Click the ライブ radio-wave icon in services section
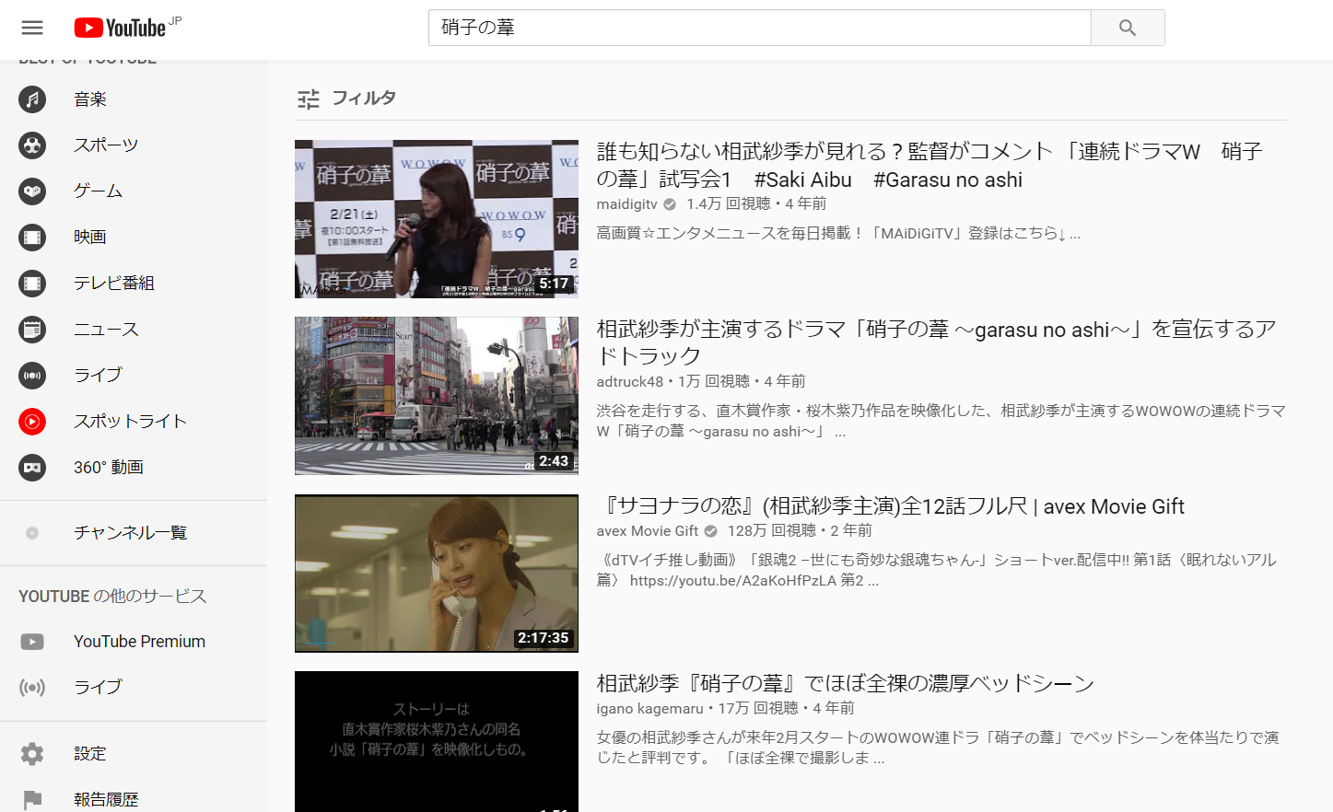1333x812 pixels. (x=32, y=688)
